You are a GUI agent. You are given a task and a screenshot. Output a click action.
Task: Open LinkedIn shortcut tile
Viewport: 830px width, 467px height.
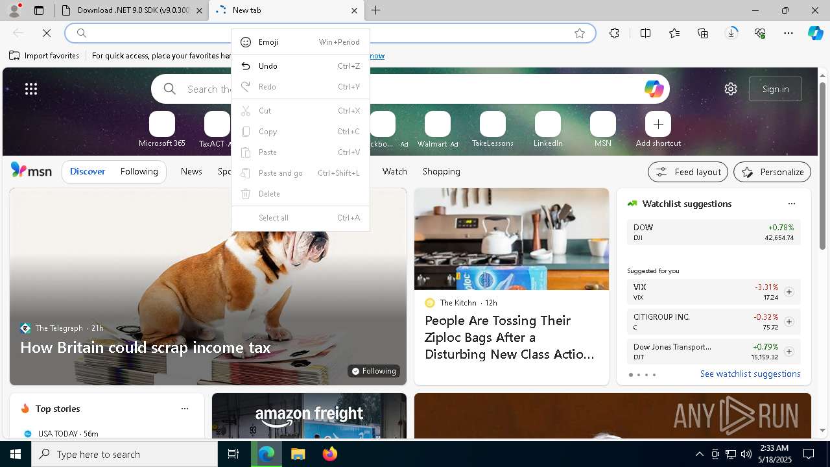(x=548, y=130)
